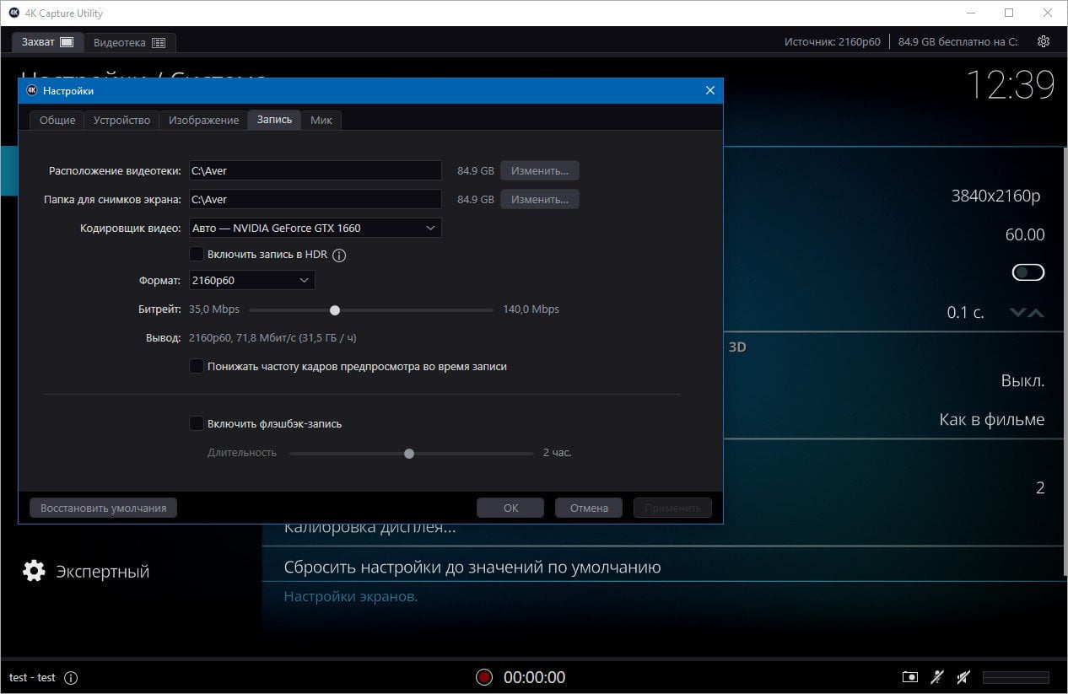This screenshot has height=694, width=1068.
Task: Click the Экспертный gear icon
Action: point(34,571)
